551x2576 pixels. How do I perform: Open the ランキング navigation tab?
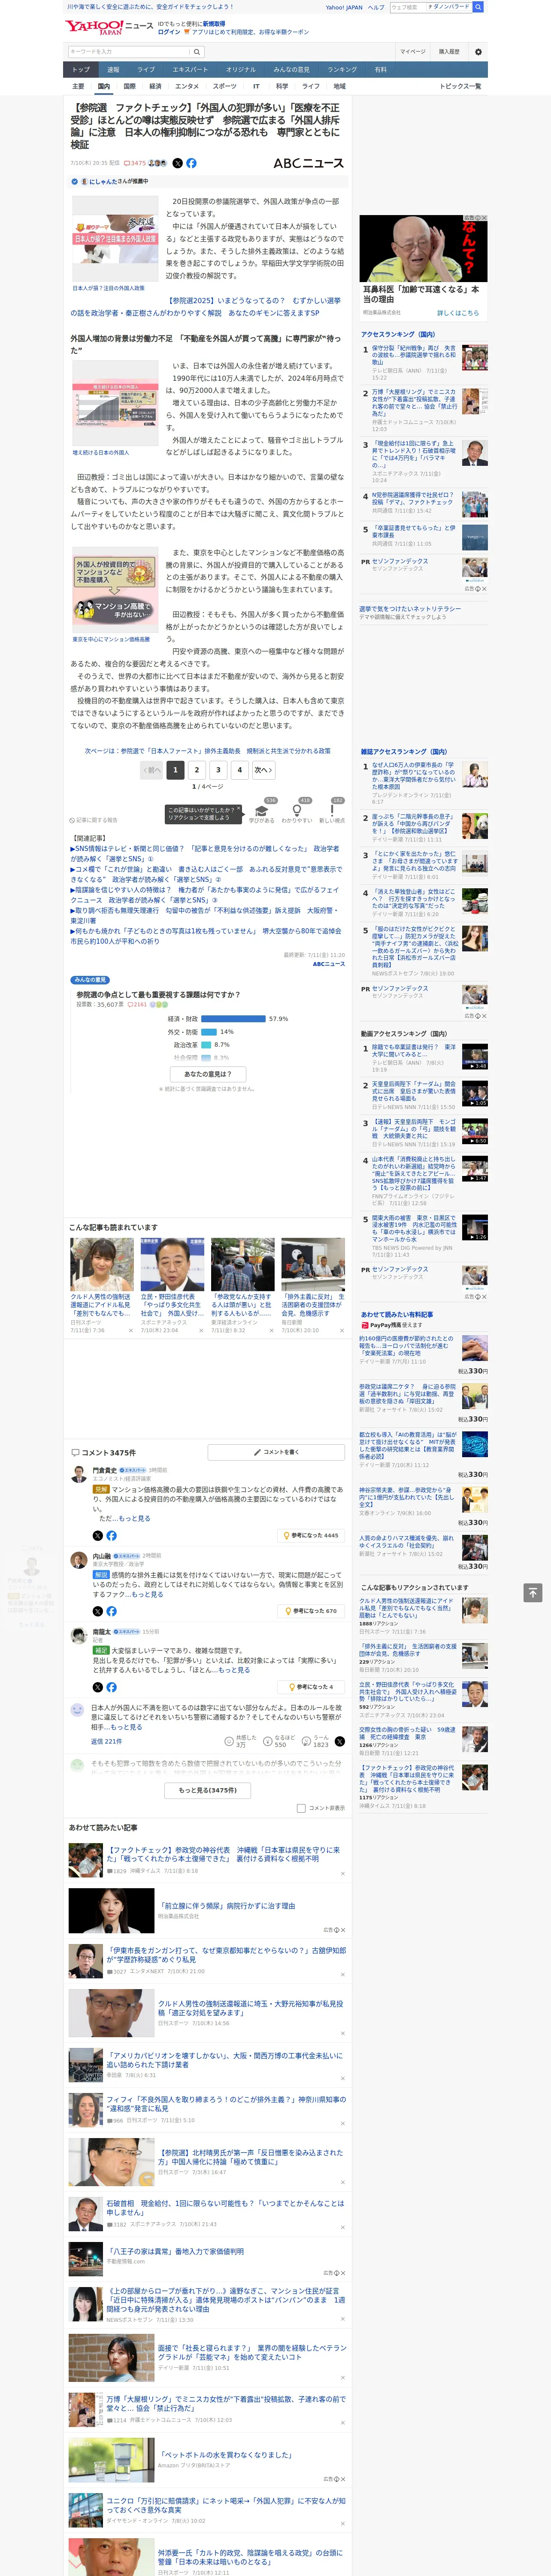(342, 70)
